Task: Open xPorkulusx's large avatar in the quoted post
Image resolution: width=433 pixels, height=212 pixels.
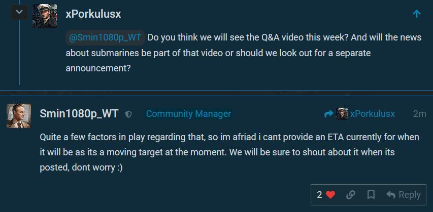Action: pos(45,15)
